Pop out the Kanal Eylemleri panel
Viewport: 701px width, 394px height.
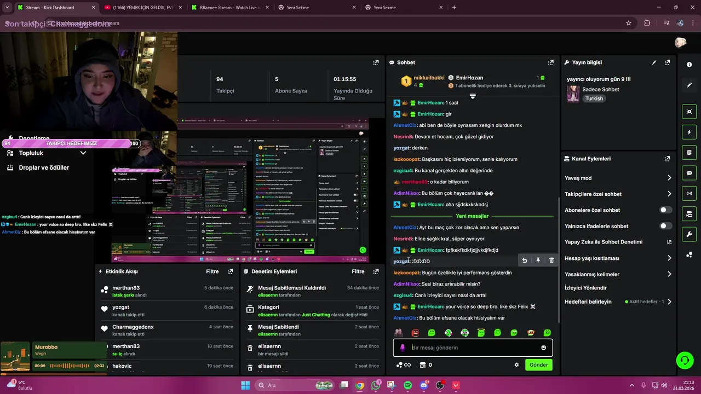(x=667, y=159)
